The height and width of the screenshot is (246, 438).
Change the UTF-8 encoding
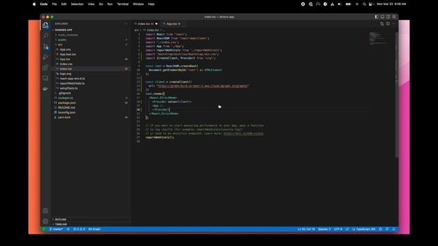click(338, 230)
